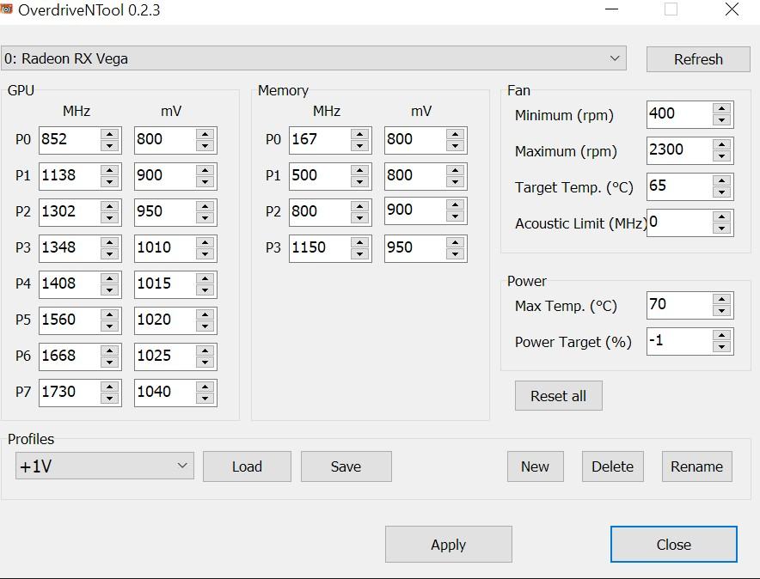This screenshot has height=579, width=760.
Task: Increase Max Temp with up arrow
Action: coord(721,300)
